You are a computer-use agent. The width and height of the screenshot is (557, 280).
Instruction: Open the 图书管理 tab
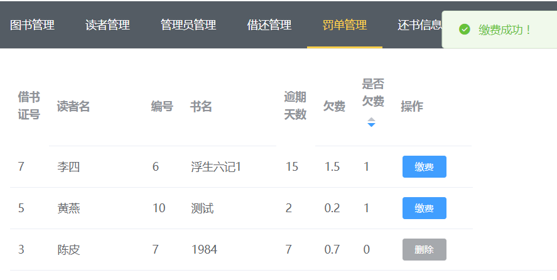point(32,25)
